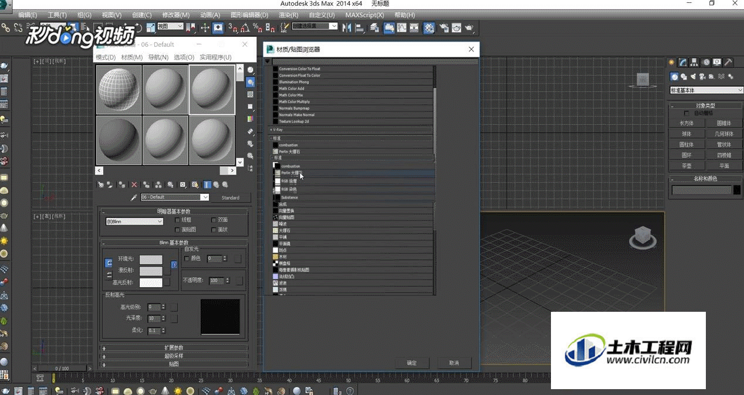The image size is (744, 395).
Task: Enable the 双面 checkbox
Action: tap(214, 220)
